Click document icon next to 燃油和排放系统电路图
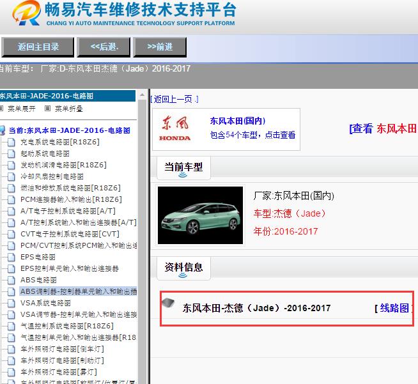 [12, 188]
